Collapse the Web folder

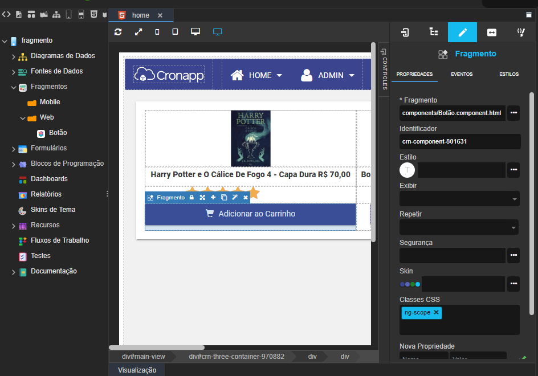point(23,118)
